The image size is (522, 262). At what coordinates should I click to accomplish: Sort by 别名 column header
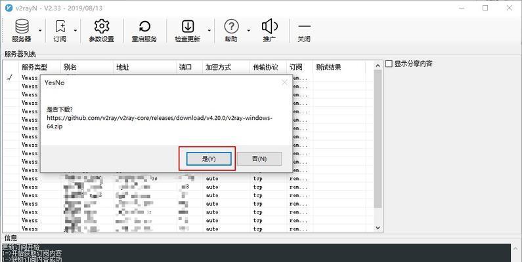[87, 67]
